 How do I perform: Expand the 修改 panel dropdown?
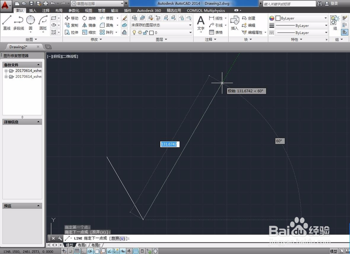96,39
